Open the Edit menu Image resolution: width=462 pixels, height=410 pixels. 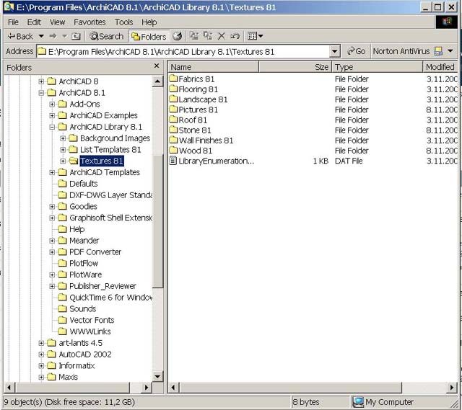34,22
